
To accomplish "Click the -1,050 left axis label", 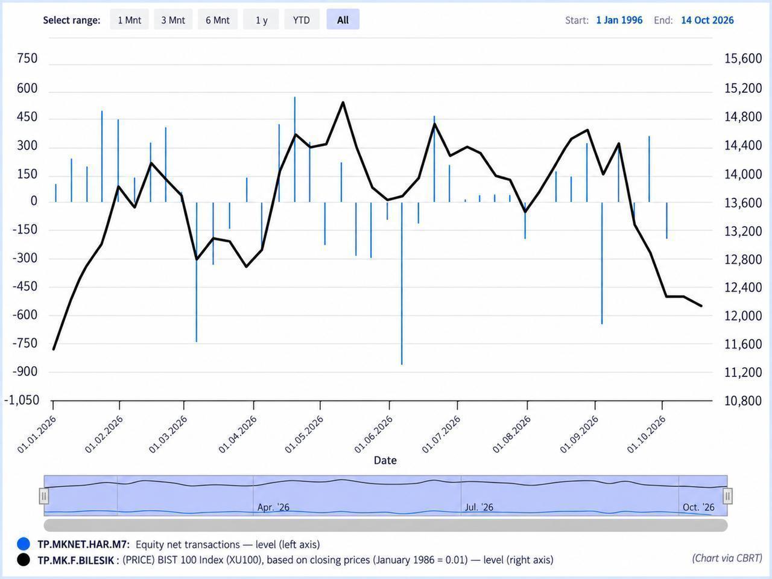I will pos(22,400).
